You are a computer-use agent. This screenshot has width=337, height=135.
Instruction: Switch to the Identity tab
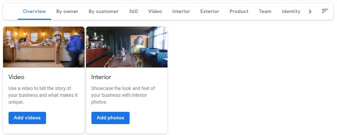click(x=291, y=11)
